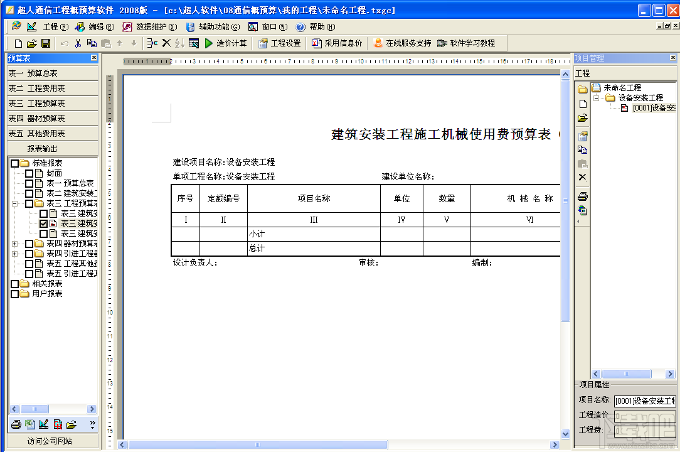
Task: Expand the 表四 引进工程 tree node
Action: click(14, 254)
